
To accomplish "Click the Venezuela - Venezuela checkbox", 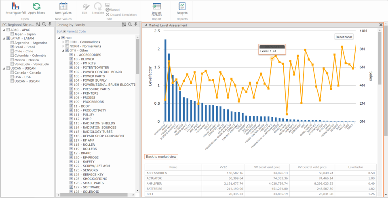I will pyautogui.click(x=12, y=64).
